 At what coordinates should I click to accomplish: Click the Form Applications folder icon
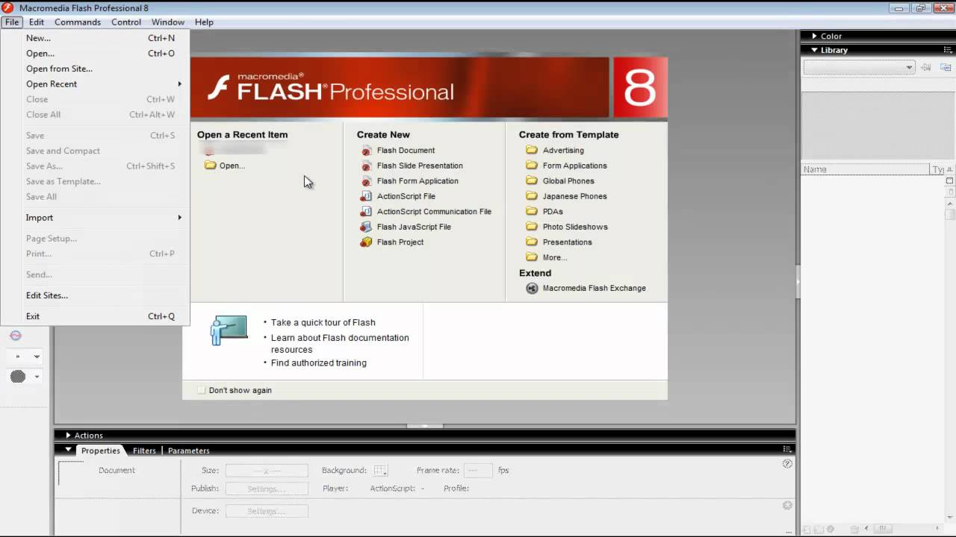[x=532, y=166]
